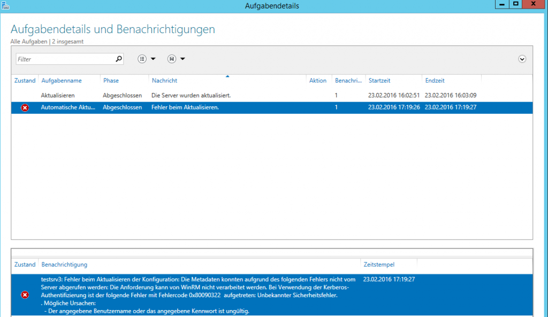
Task: Click 'Alle Aufgaben | 2 insgesamt' subtitle
Action: pos(47,42)
